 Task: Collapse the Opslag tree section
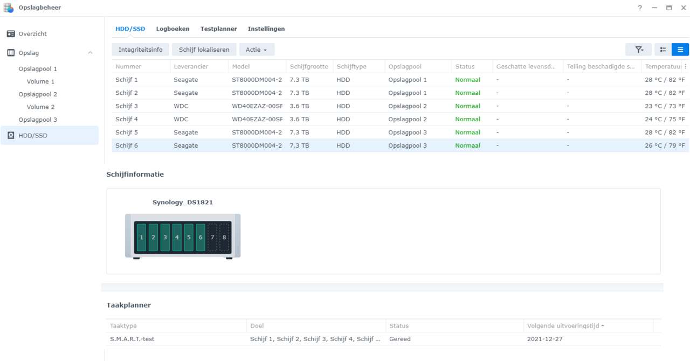tap(90, 53)
